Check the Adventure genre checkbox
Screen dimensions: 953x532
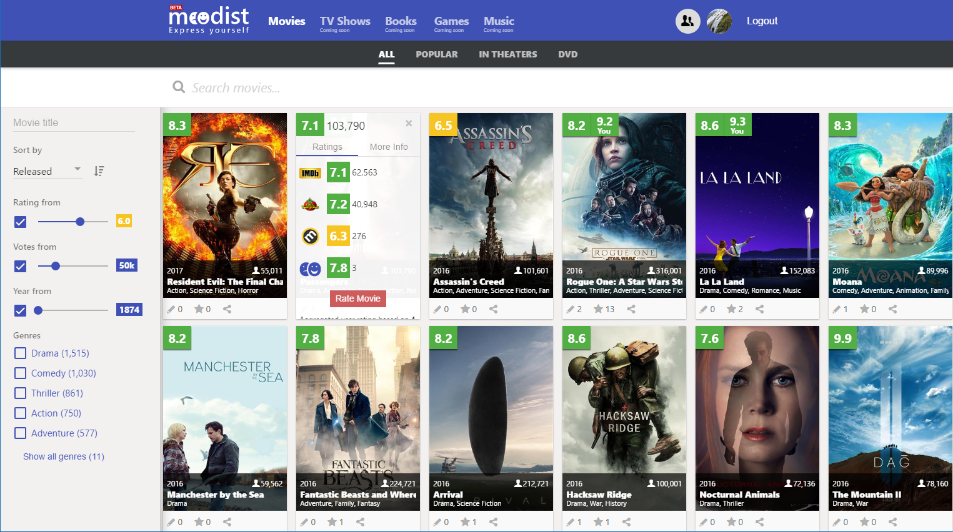[x=21, y=433]
